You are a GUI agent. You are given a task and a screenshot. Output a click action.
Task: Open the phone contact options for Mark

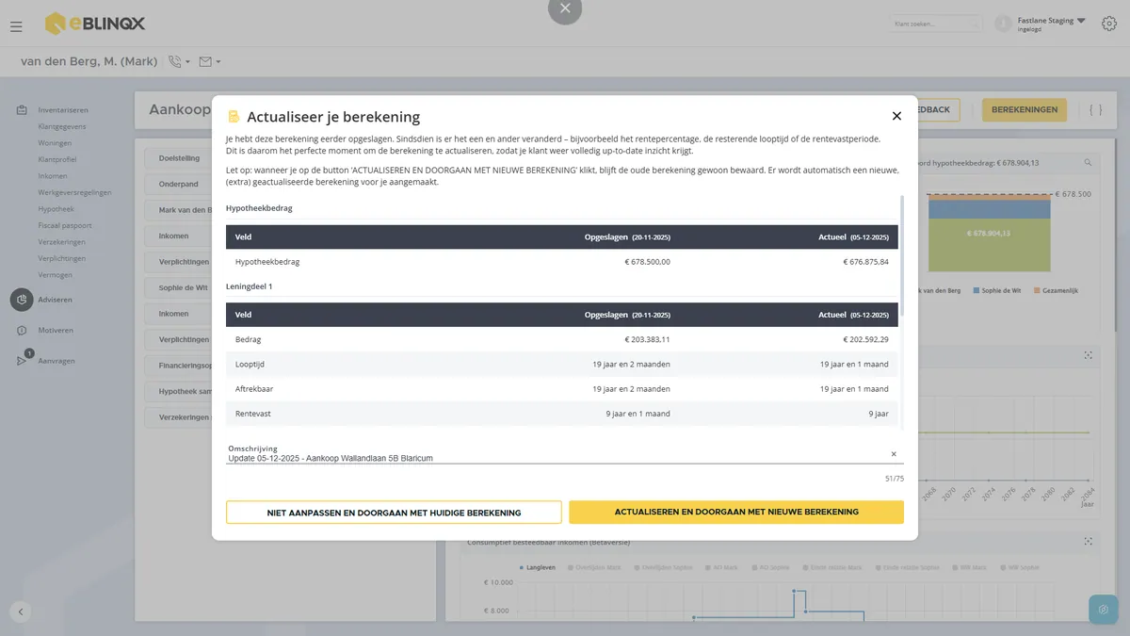178,62
